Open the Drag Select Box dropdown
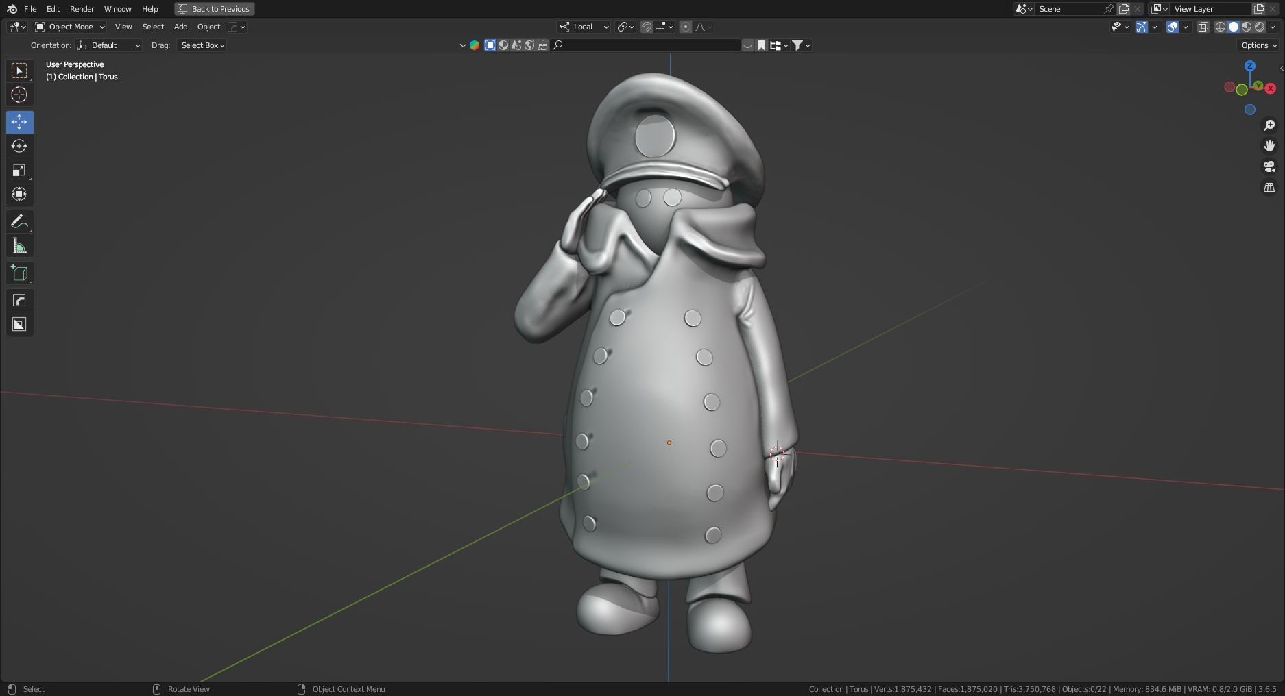Viewport: 1285px width, 696px height. 202,45
